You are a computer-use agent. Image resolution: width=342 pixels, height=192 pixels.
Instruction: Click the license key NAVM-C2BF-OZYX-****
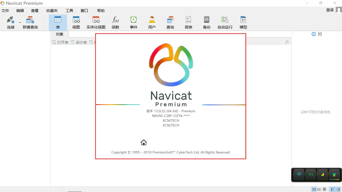pos(171,116)
